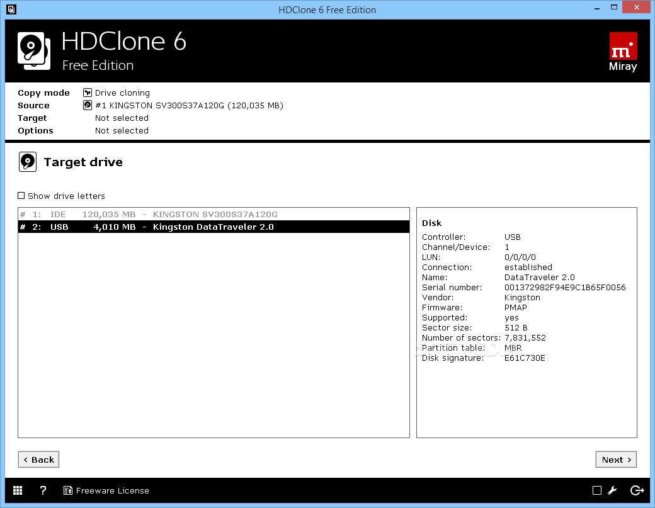Click the Drive cloning copy mode icon
The image size is (655, 508).
pos(88,93)
